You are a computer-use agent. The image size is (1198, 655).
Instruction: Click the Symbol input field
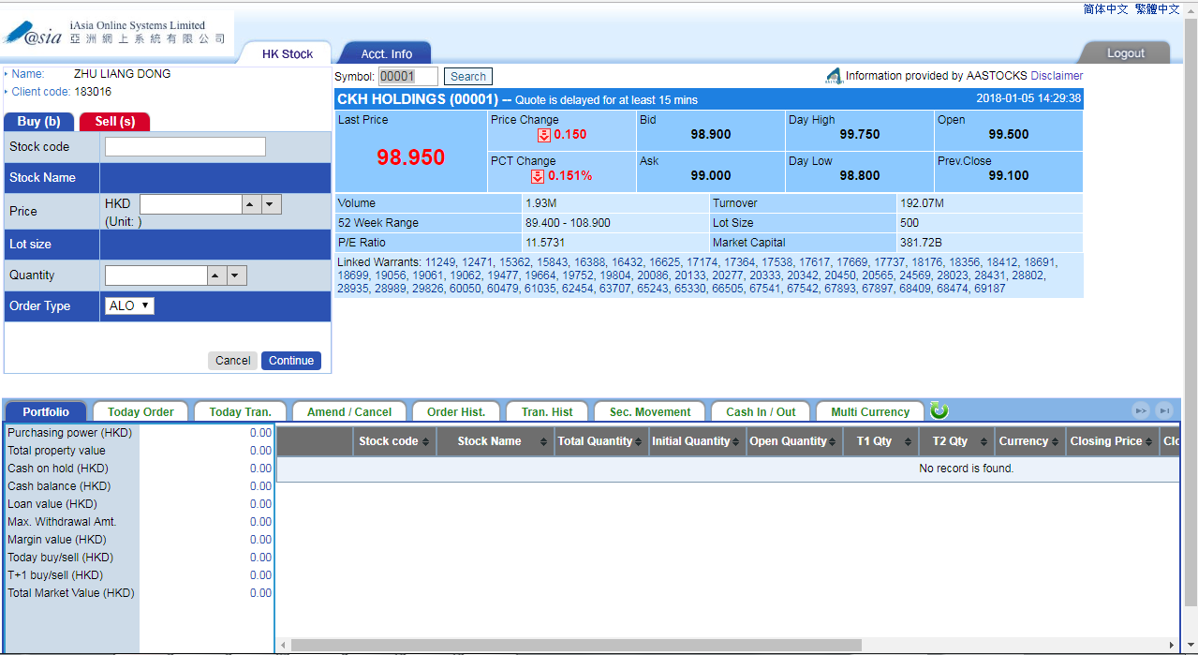click(x=408, y=77)
